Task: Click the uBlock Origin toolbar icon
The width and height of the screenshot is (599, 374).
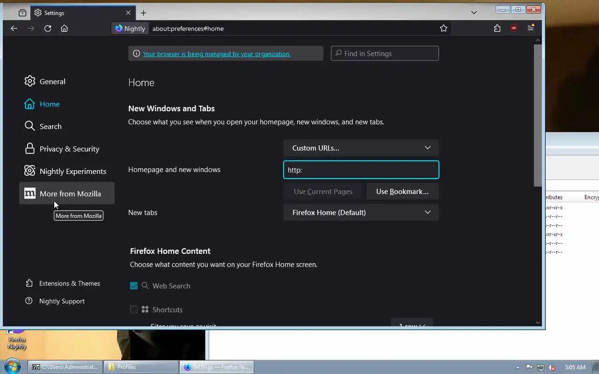Action: [x=514, y=29]
